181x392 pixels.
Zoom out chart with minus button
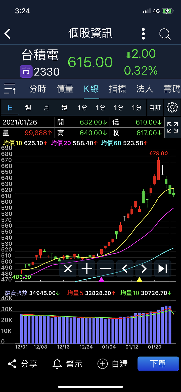coord(106,269)
